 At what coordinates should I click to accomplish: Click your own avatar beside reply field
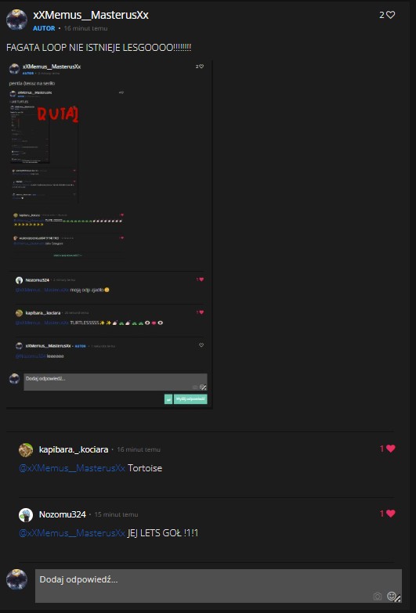click(16, 579)
